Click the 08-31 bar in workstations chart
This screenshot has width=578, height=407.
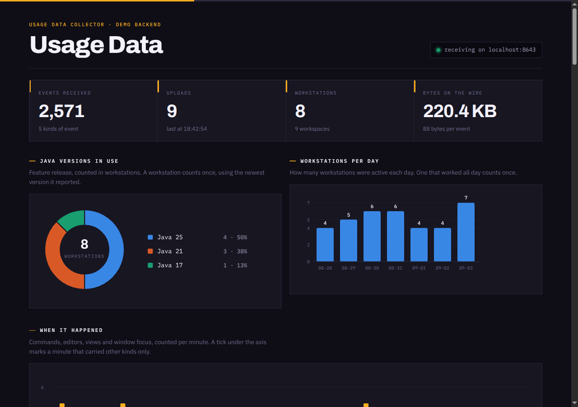pyautogui.click(x=396, y=236)
